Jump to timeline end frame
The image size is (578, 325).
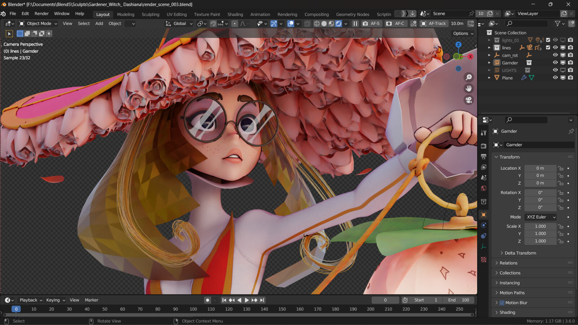point(262,300)
